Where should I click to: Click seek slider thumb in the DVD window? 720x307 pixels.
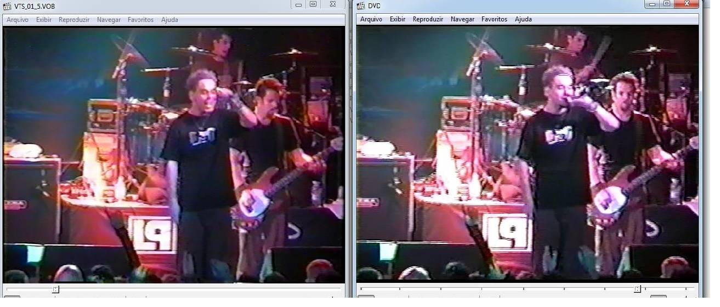pos(637,288)
